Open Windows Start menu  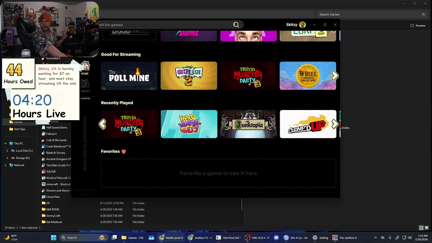[x=54, y=238]
